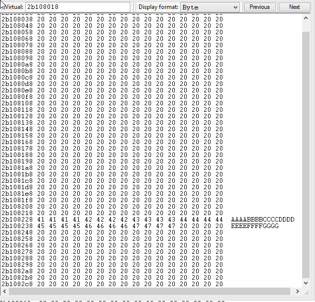The height and width of the screenshot is (302, 315).
Task: Select the EEEEFFFFGGGG ASCII text
Action: click(255, 226)
